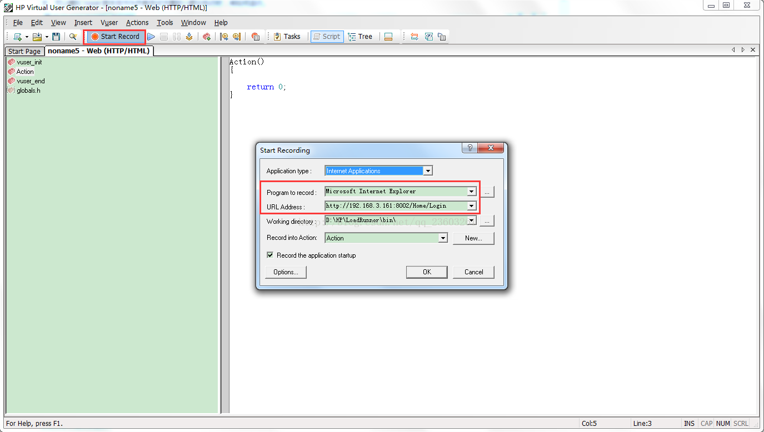Image resolution: width=764 pixels, height=432 pixels.
Task: Click the tab scroll right arrow
Action: tap(743, 50)
